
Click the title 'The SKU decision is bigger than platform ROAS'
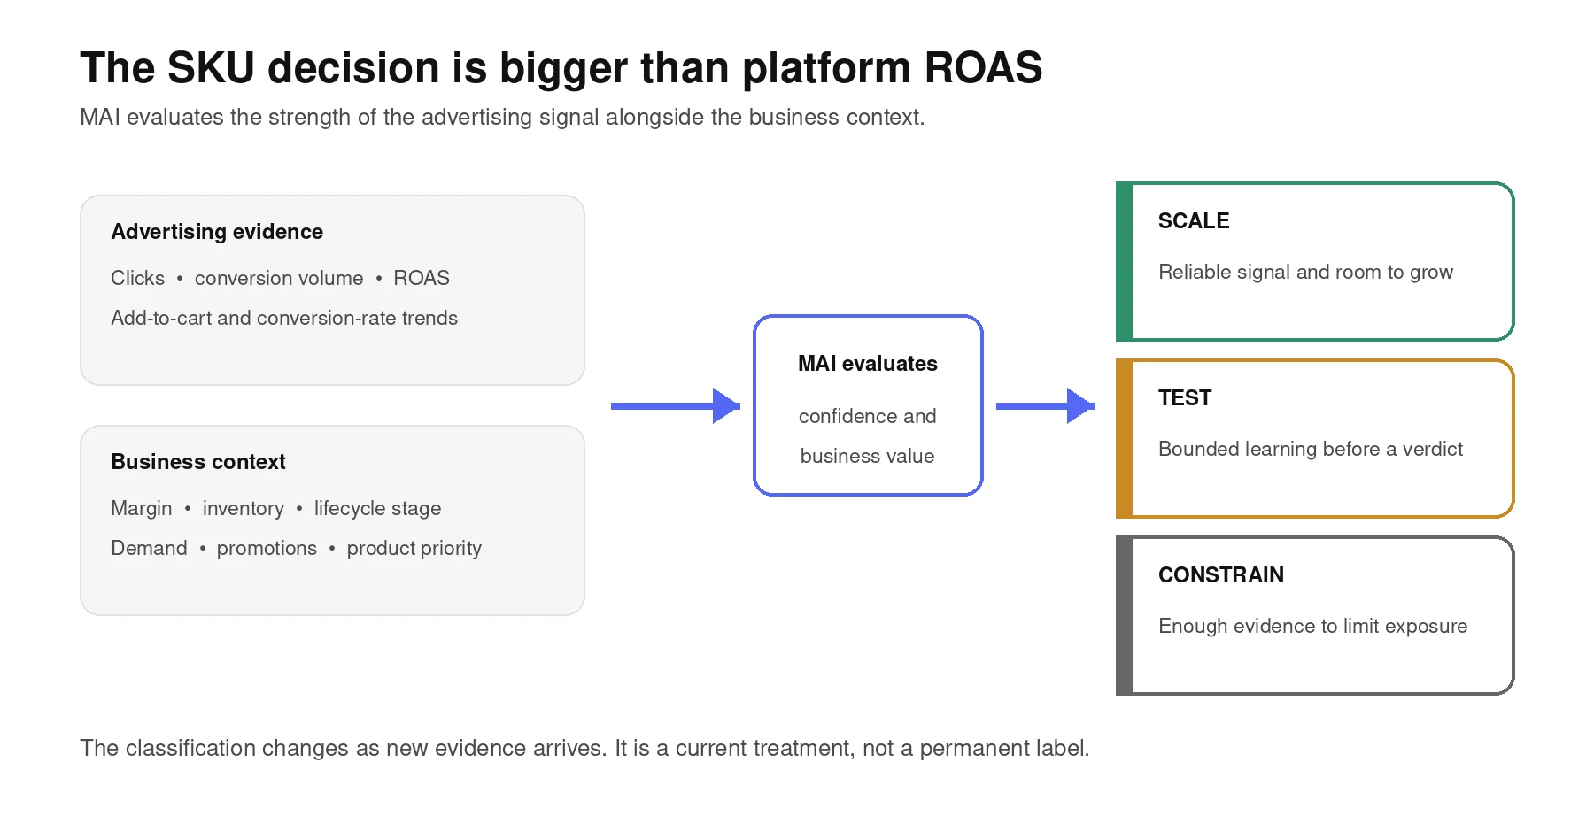click(x=561, y=68)
